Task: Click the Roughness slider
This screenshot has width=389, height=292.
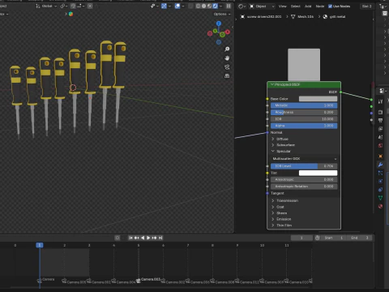Action: pyautogui.click(x=304, y=112)
